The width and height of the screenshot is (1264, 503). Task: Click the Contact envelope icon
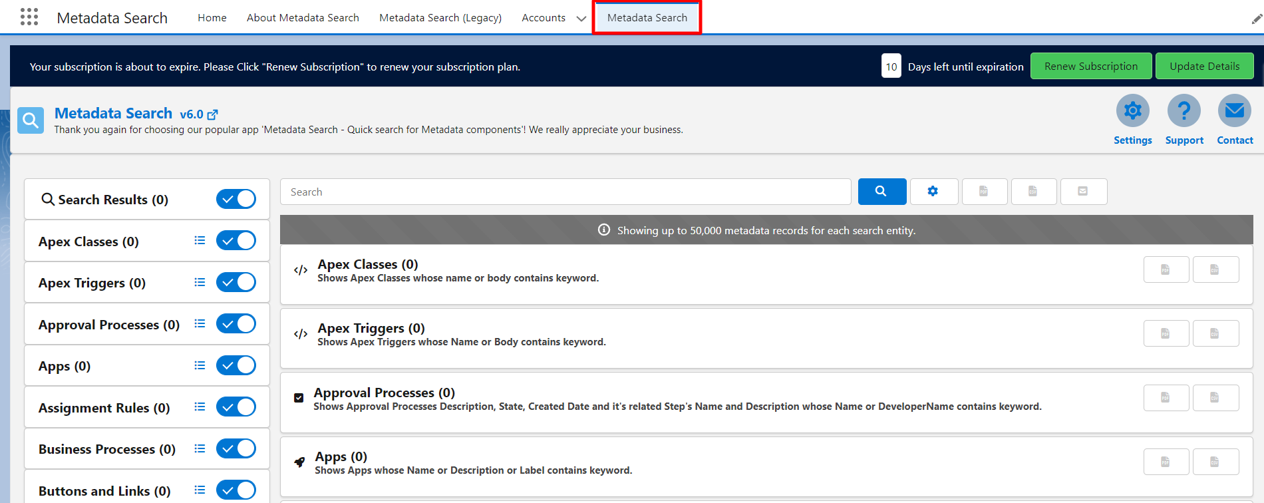[x=1235, y=110]
